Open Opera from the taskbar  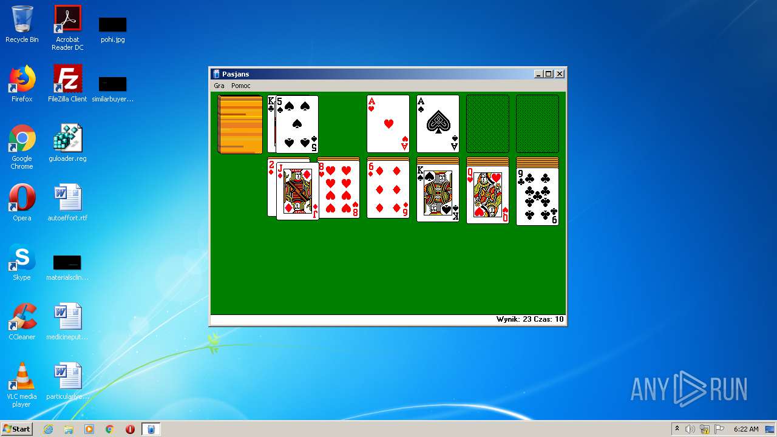130,429
